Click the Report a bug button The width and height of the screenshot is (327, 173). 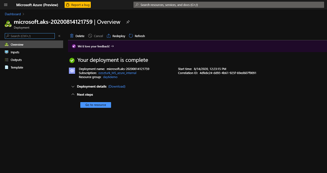click(78, 5)
